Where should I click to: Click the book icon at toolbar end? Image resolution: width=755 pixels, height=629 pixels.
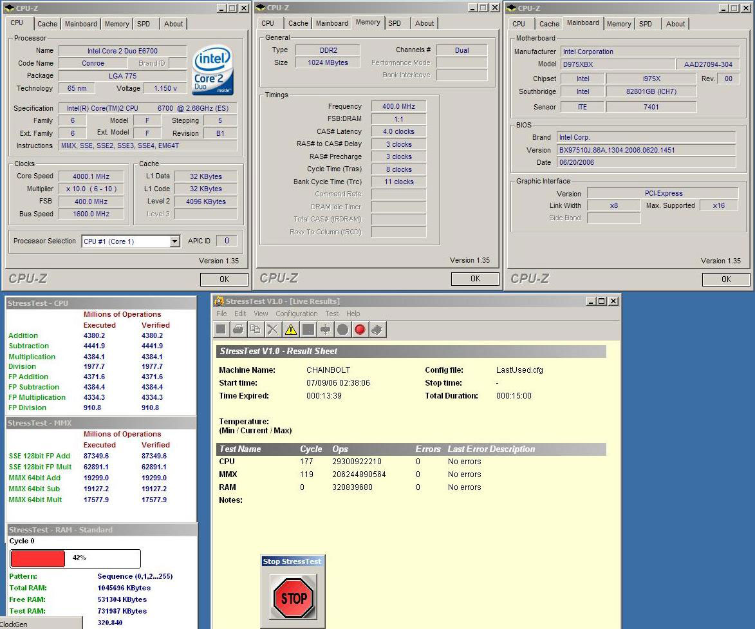377,330
